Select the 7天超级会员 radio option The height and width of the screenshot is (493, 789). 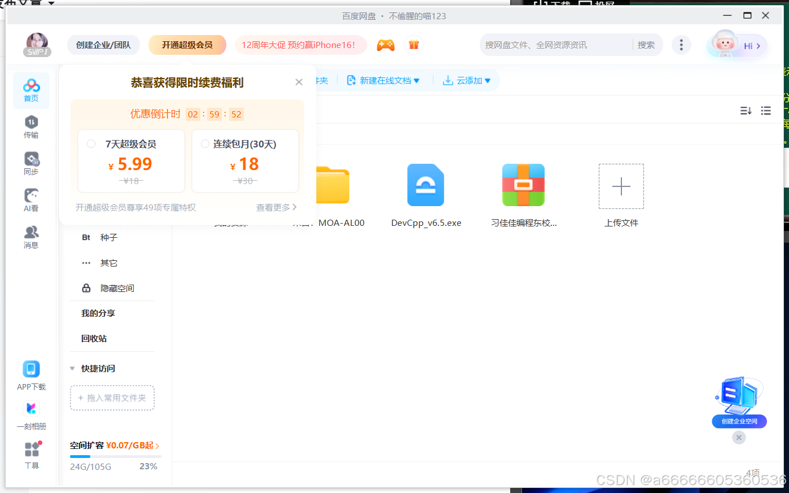pos(91,144)
